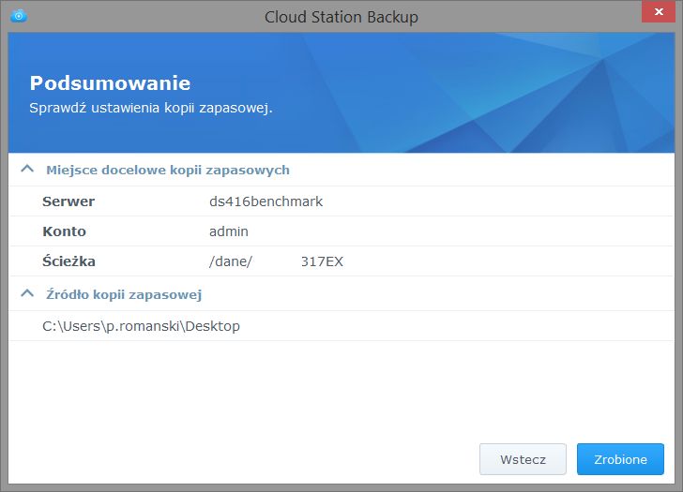Select the server value ds416benchmark
This screenshot has width=683, height=492.
pyautogui.click(x=266, y=201)
